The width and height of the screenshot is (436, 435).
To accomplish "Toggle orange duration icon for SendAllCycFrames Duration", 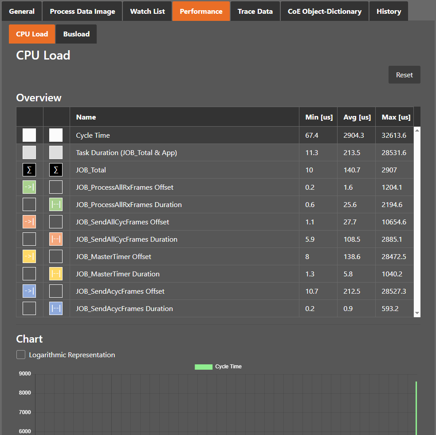I will pyautogui.click(x=56, y=239).
